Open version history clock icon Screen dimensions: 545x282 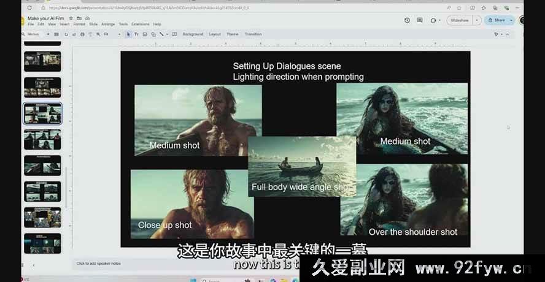407,20
